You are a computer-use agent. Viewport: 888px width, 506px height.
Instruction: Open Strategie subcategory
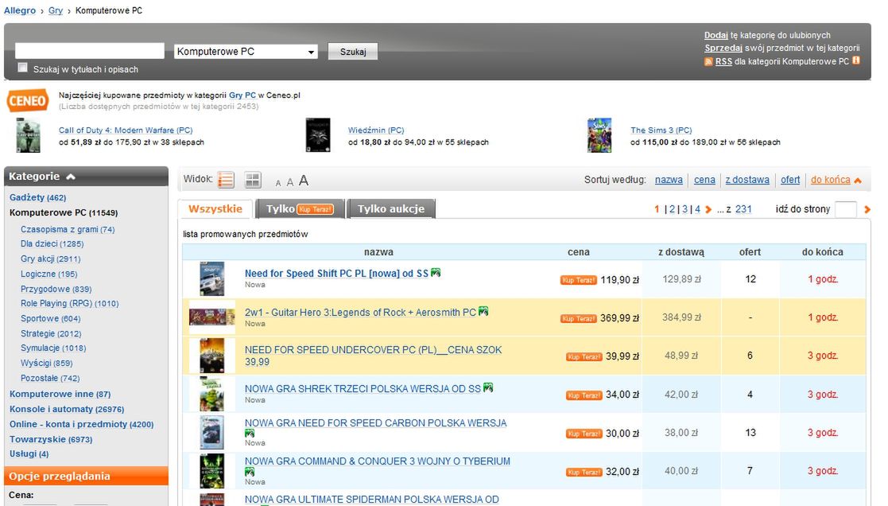click(x=51, y=333)
